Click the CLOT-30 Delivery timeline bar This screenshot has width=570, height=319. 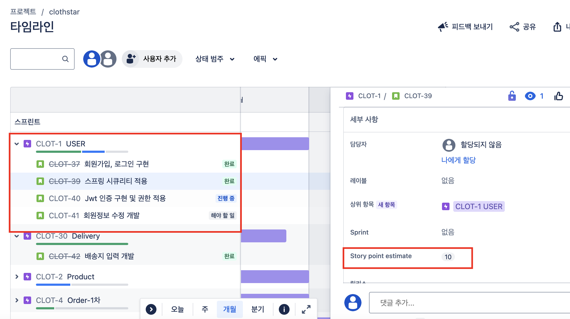point(264,236)
